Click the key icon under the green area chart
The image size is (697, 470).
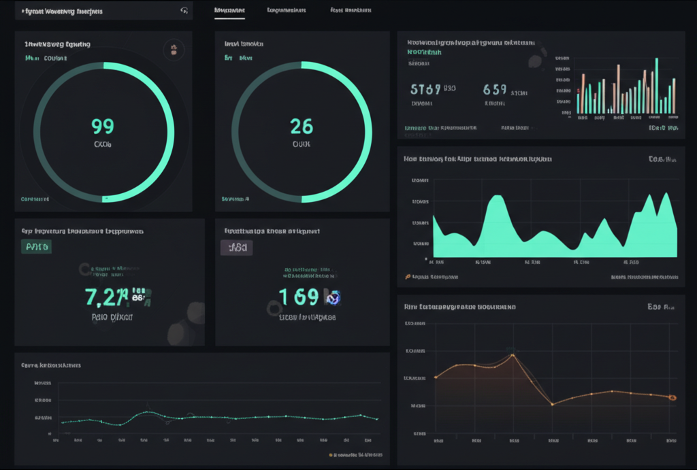point(408,277)
